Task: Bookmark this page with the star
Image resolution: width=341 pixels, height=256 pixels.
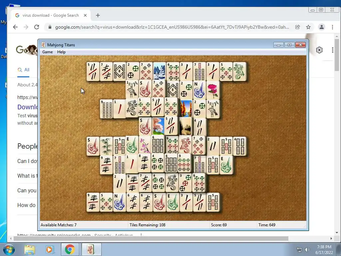Action: pos(308,27)
